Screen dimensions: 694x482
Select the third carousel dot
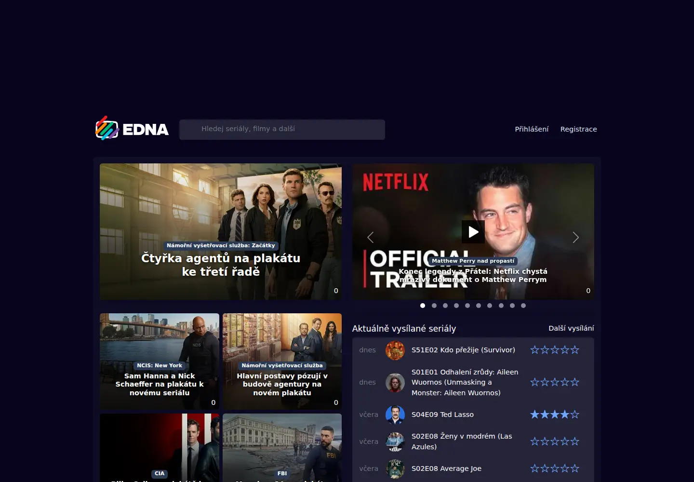tap(445, 306)
